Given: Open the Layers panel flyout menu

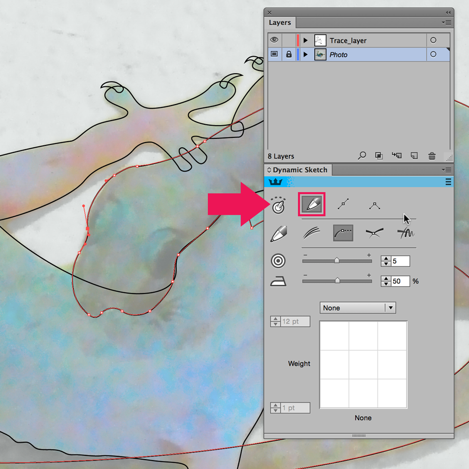Looking at the screenshot, I should 446,23.
